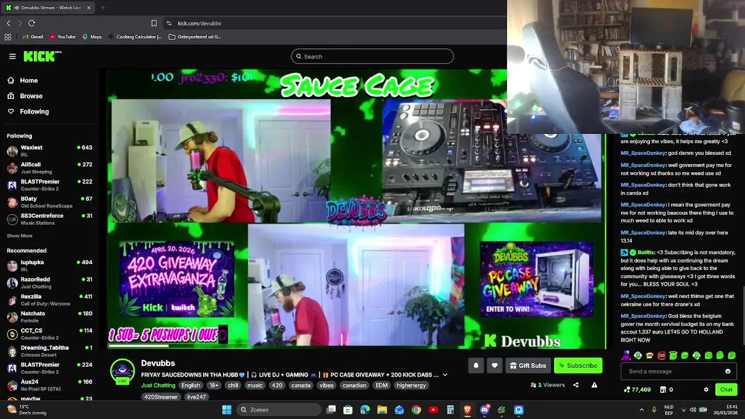Open the 1 Viewers list
Viewport: 745px width, 419px height.
(x=548, y=385)
